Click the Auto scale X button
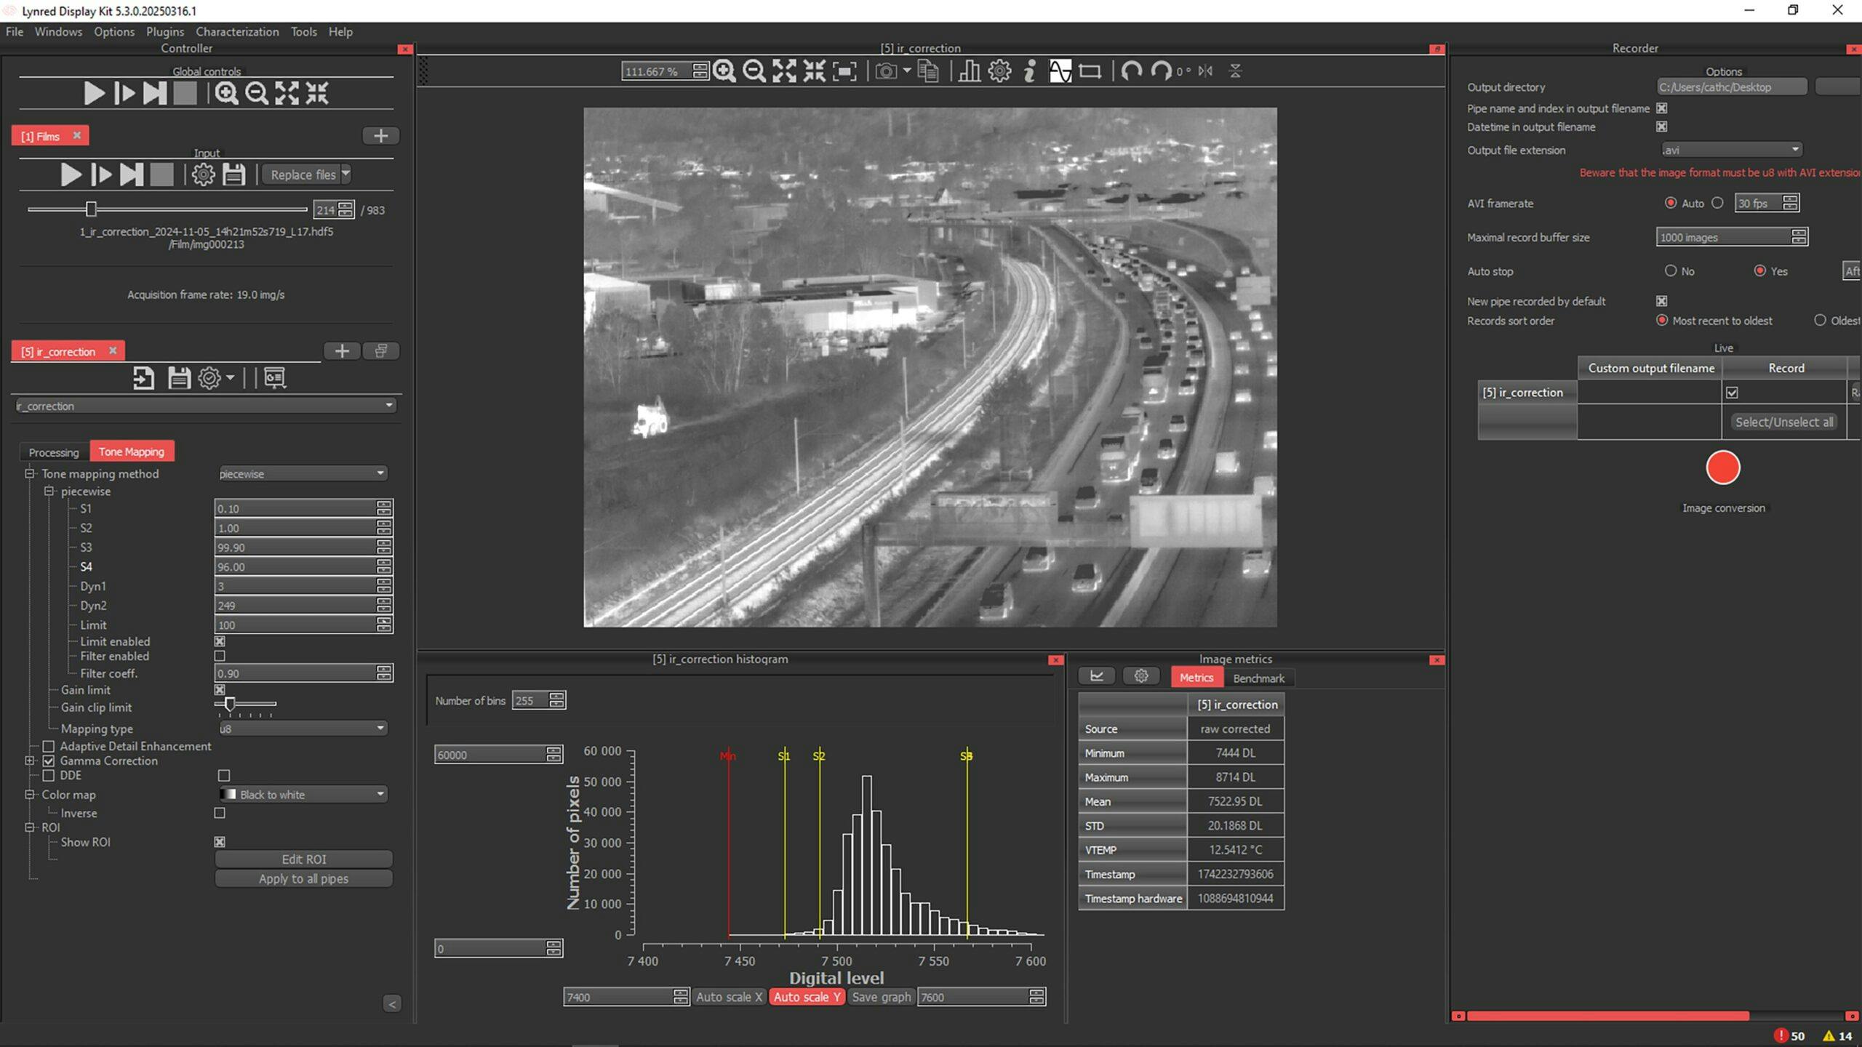 [728, 997]
